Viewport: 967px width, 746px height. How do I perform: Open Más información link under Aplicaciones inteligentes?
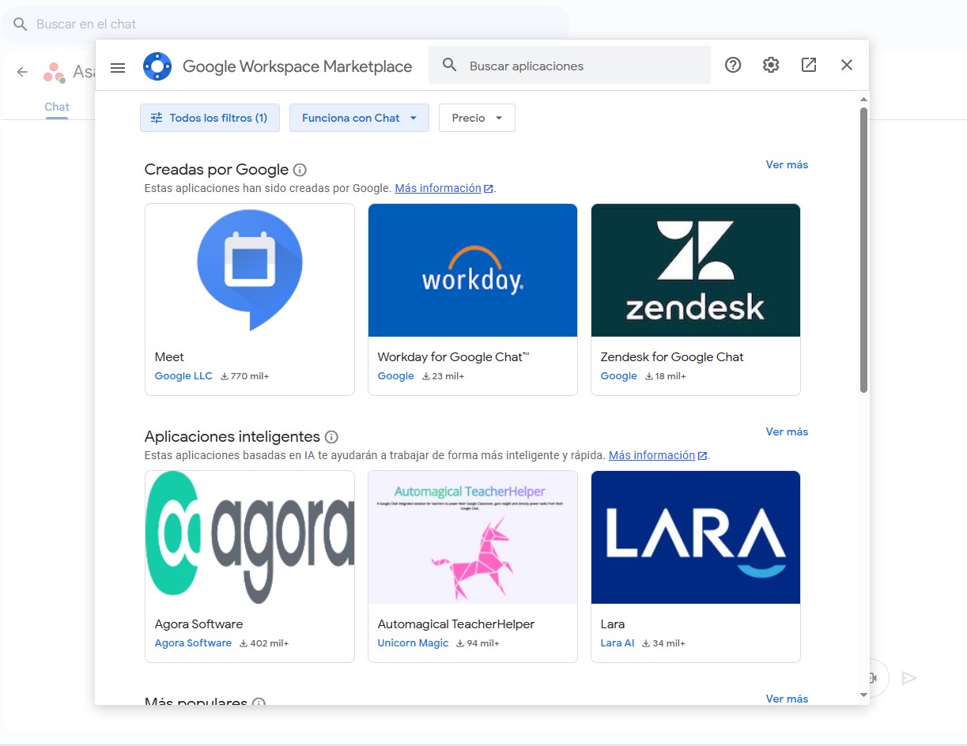(x=658, y=455)
